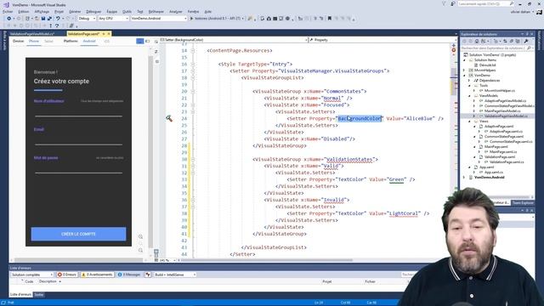
Task: Click the navigate backward toolbar icon
Action: pos(9,19)
